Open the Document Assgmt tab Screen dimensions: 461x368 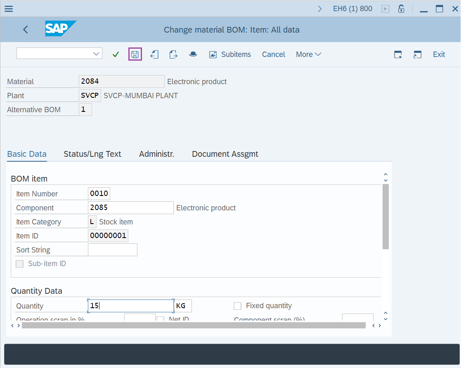click(x=225, y=154)
